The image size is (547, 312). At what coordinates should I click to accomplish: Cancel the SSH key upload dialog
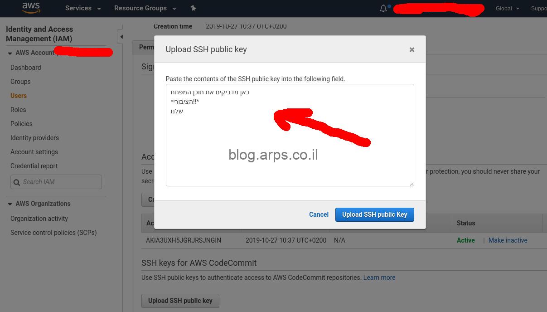point(319,214)
